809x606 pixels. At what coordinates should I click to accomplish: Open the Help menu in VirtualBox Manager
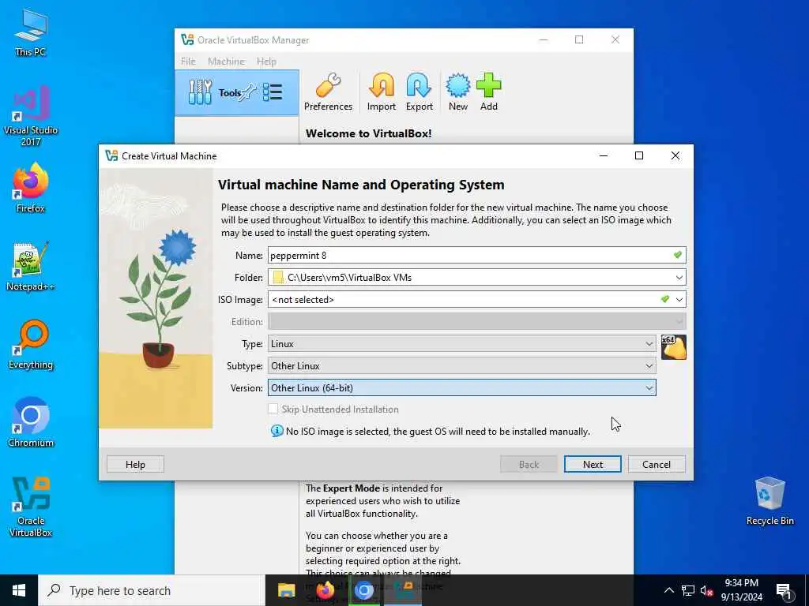266,62
